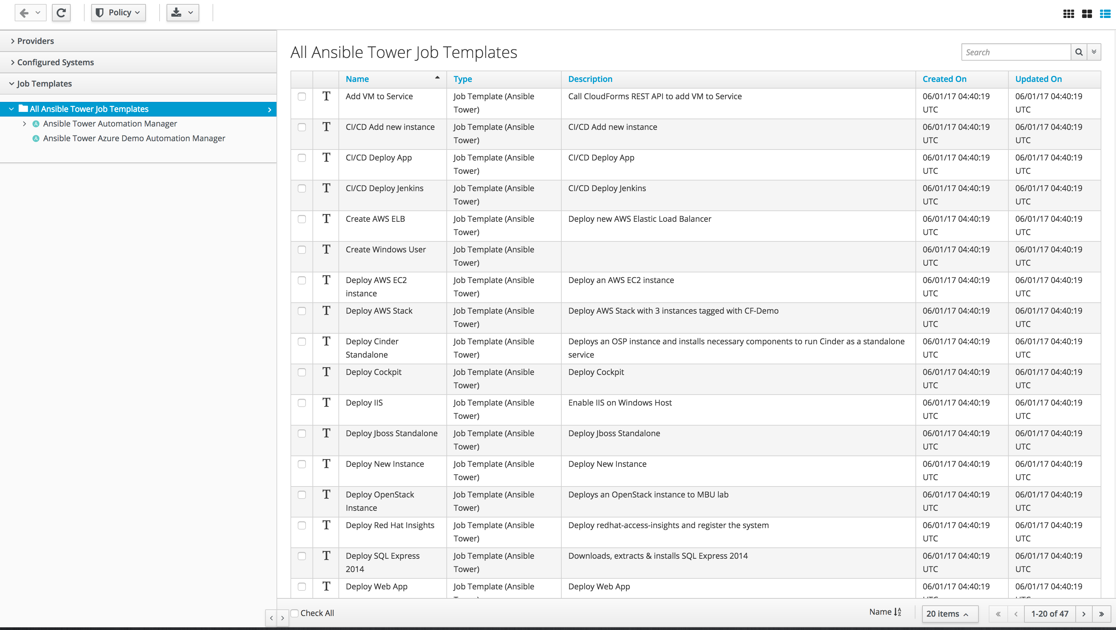The height and width of the screenshot is (630, 1116).
Task: Click template icon for Add VM to Service
Action: pos(326,96)
